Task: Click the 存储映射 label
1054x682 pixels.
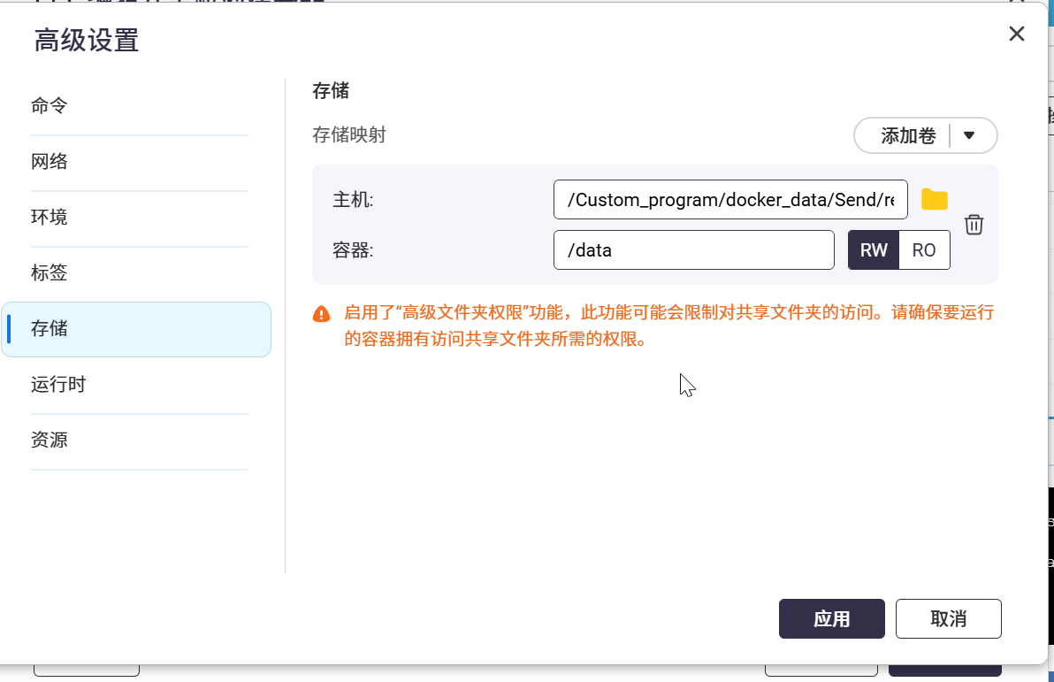Action: click(349, 135)
